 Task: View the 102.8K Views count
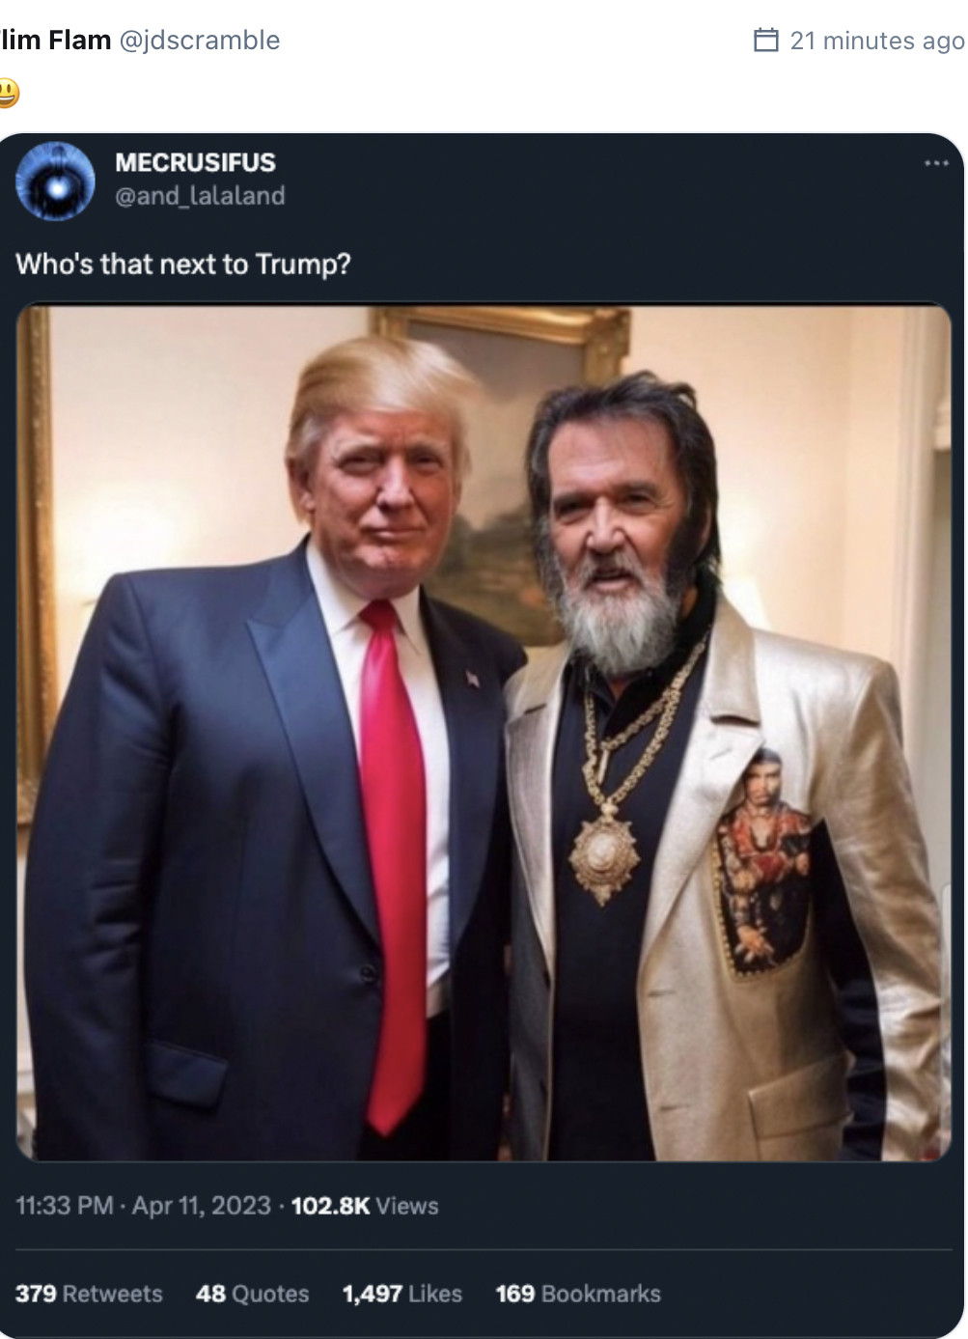tap(364, 1206)
